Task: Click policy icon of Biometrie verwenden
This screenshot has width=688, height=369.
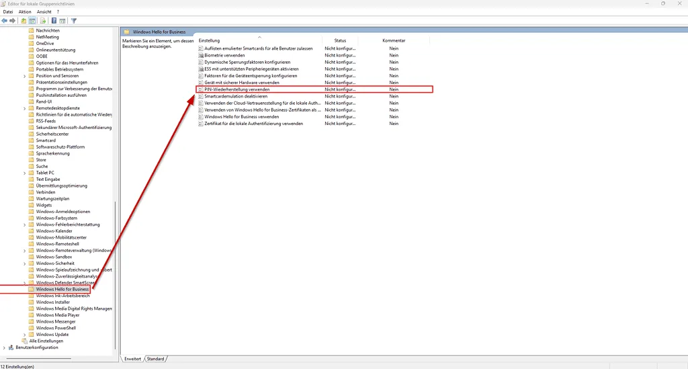Action: [x=201, y=55]
